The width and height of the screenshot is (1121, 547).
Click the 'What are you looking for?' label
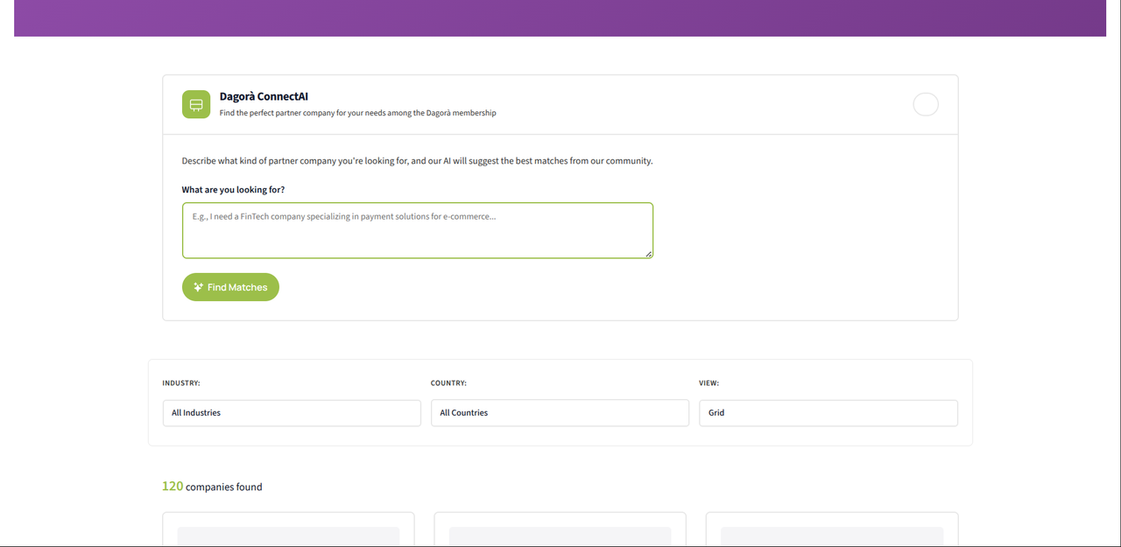233,190
